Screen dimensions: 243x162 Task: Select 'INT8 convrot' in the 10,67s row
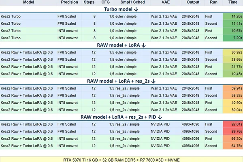(68, 31)
